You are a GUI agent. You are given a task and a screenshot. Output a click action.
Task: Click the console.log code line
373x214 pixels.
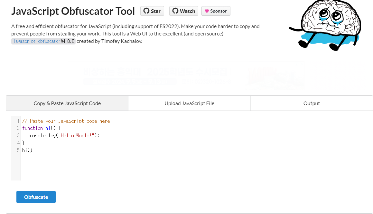point(63,136)
